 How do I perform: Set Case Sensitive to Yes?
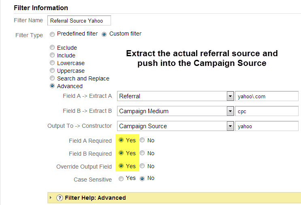(x=121, y=179)
